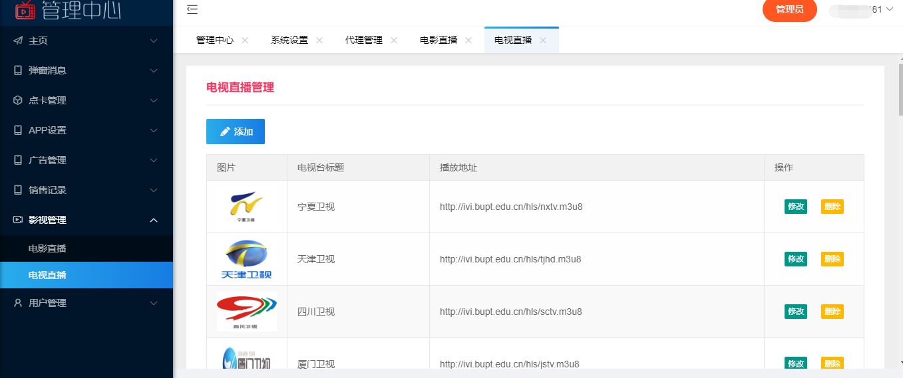
Task: Open the user account dropdown arrow
Action: [x=890, y=9]
